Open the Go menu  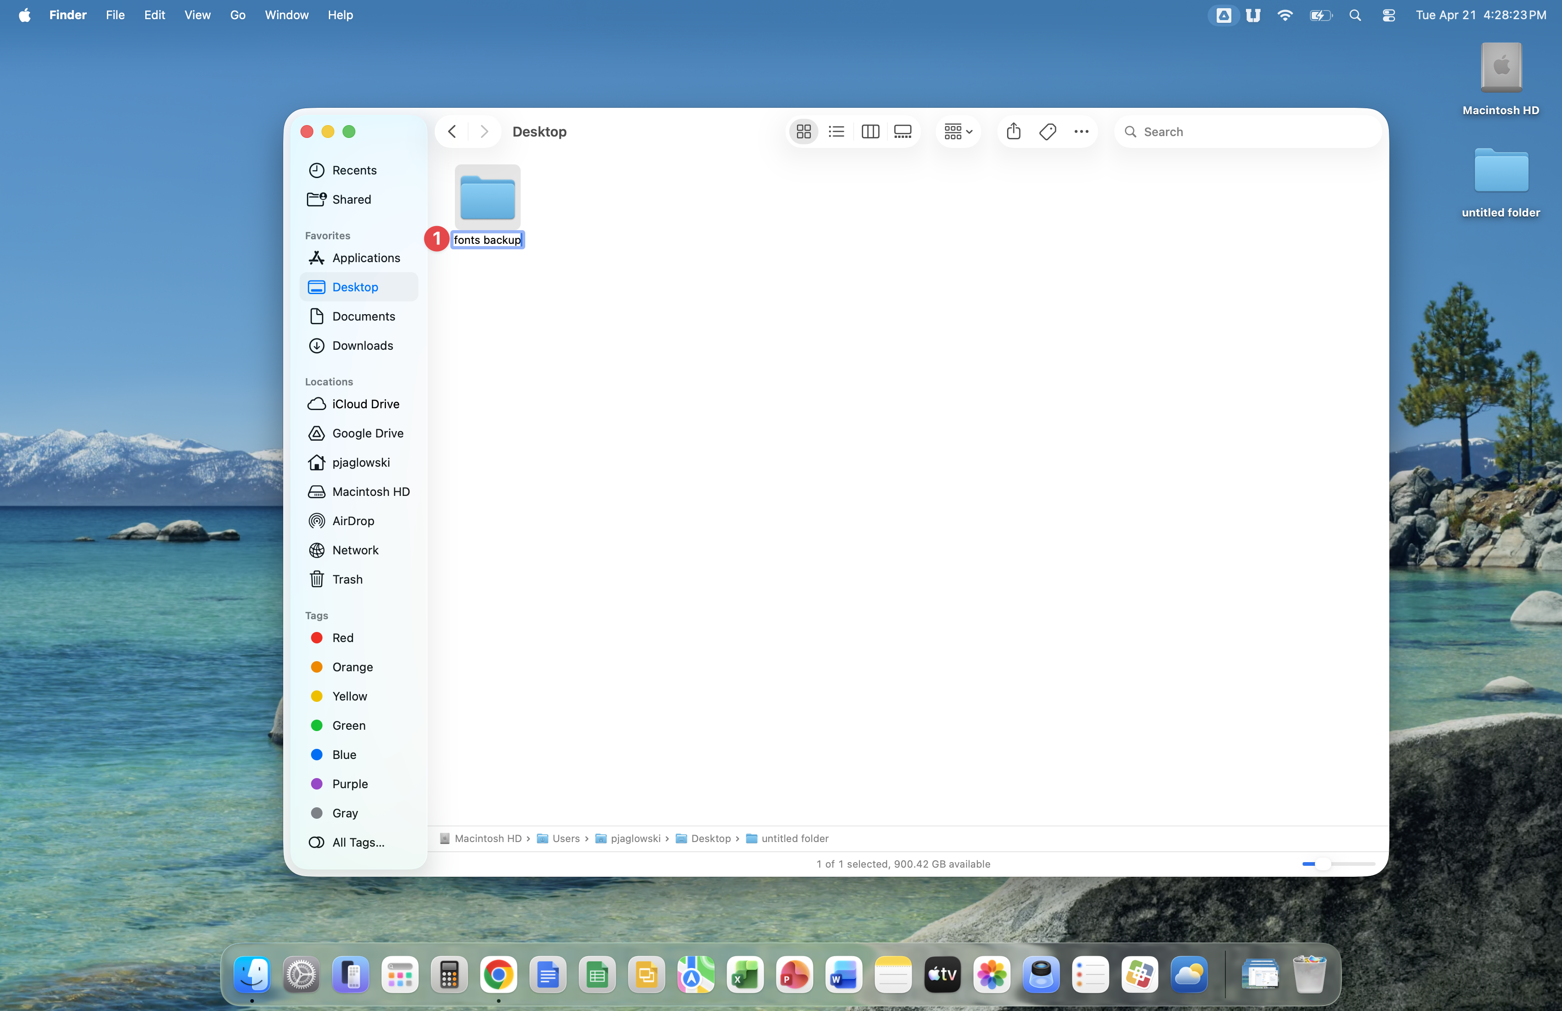tap(237, 15)
